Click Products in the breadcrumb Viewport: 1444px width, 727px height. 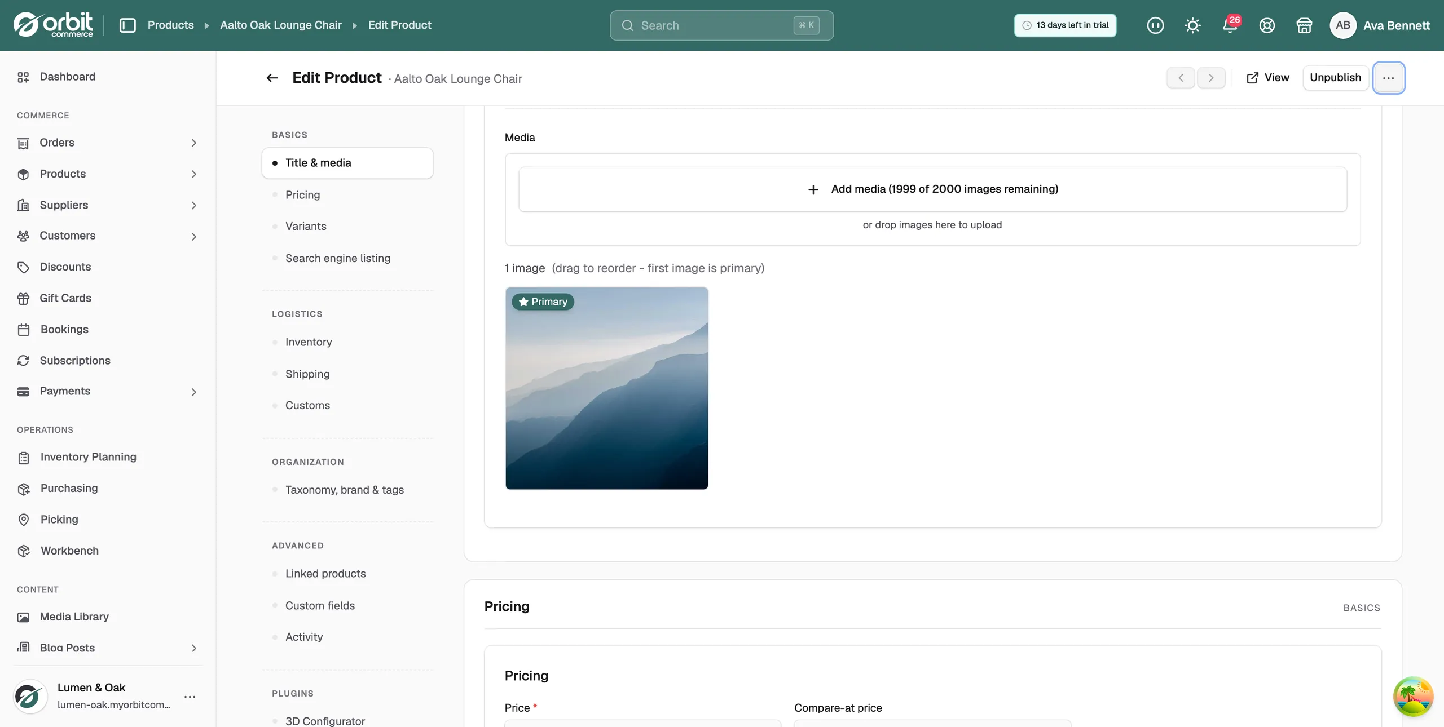point(170,25)
